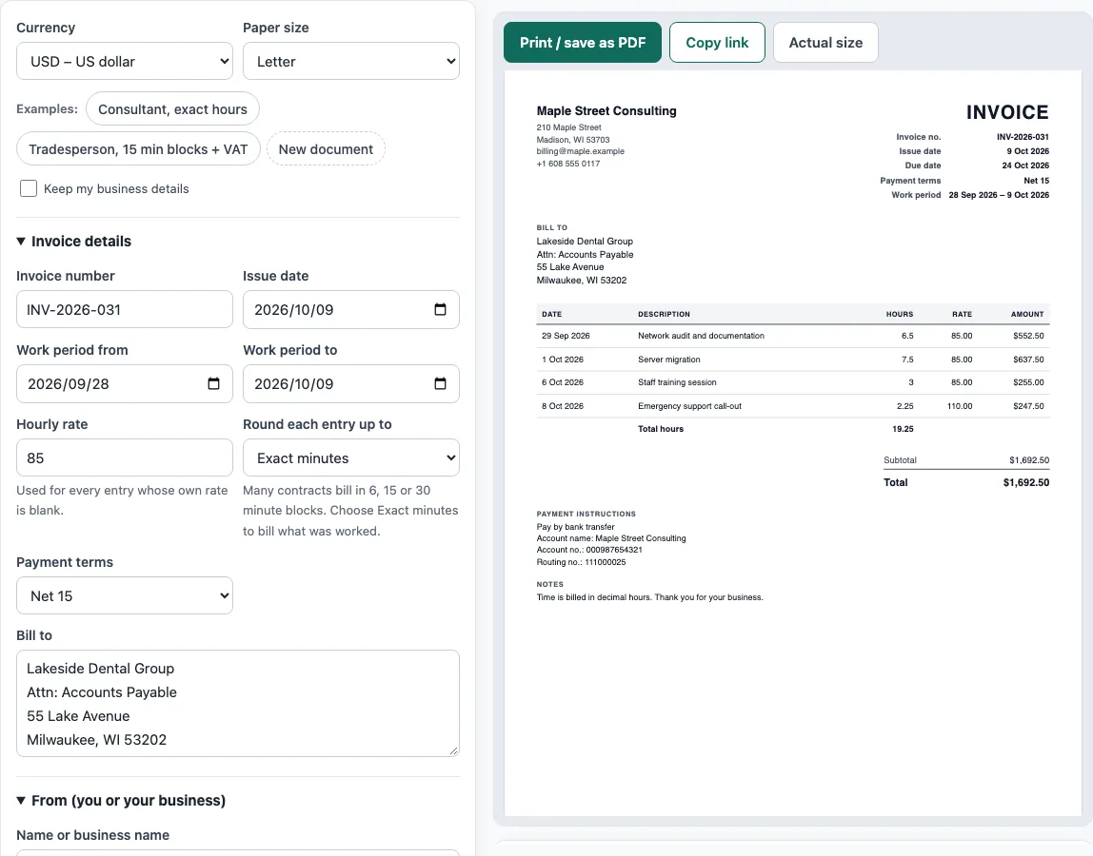This screenshot has height=856, width=1093.
Task: Click Net 15 payment terms in preview
Action: point(1037,181)
